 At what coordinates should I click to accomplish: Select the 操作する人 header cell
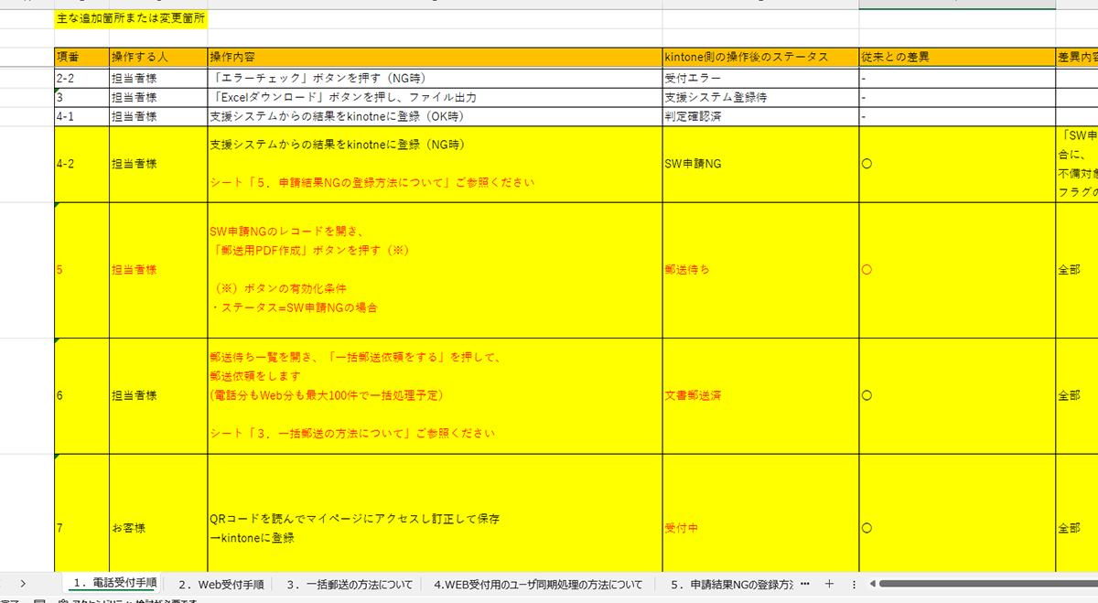(157, 57)
